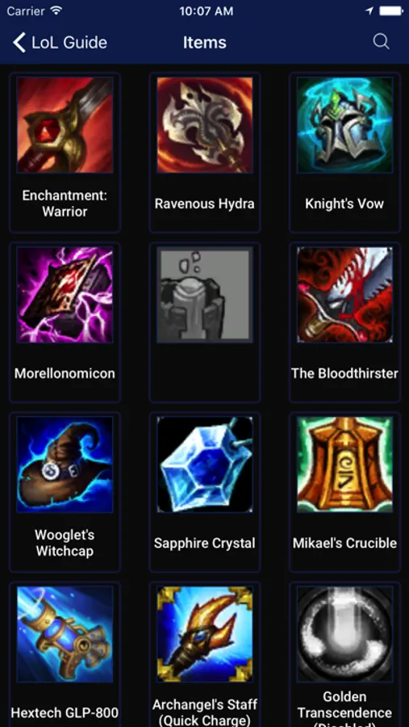Open the Ravenous Hydra item icon
The width and height of the screenshot is (409, 727).
[x=205, y=125]
